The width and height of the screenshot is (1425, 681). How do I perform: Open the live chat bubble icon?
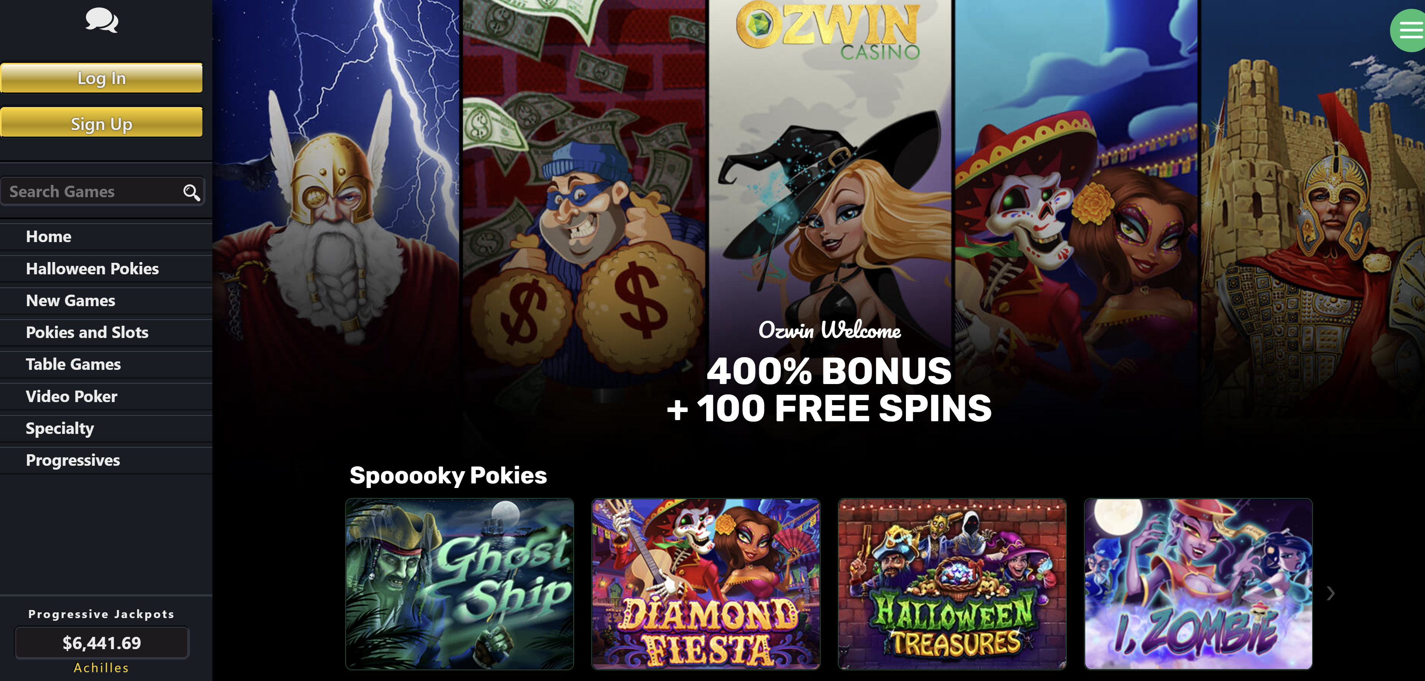(102, 20)
